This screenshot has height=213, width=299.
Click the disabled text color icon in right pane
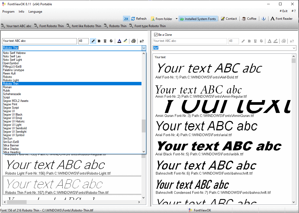point(269,41)
